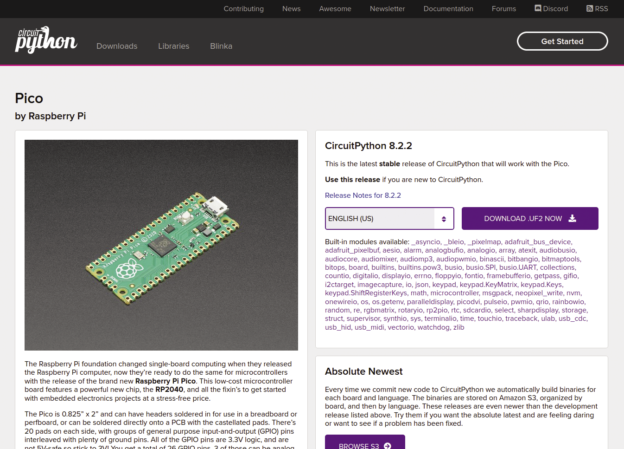Open the vectorio module link
Viewport: 624px width, 449px height.
[x=401, y=327]
